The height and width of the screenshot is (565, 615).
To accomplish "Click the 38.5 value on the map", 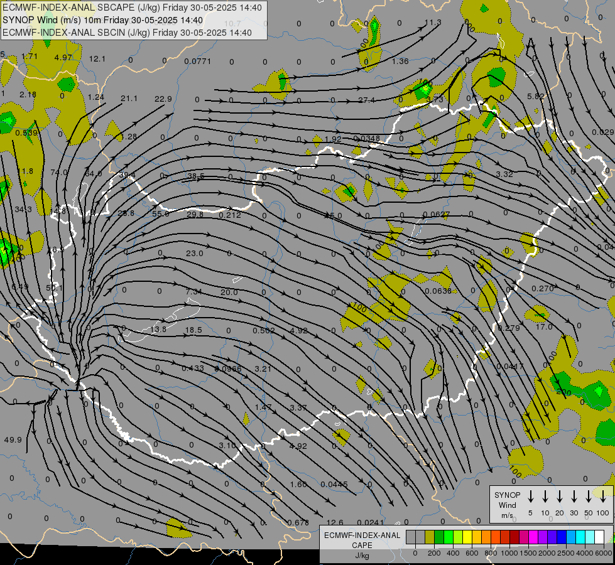I will coord(196,176).
